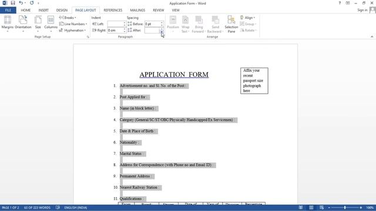Open the Align dropdown
376x211 pixels.
[x=248, y=18]
